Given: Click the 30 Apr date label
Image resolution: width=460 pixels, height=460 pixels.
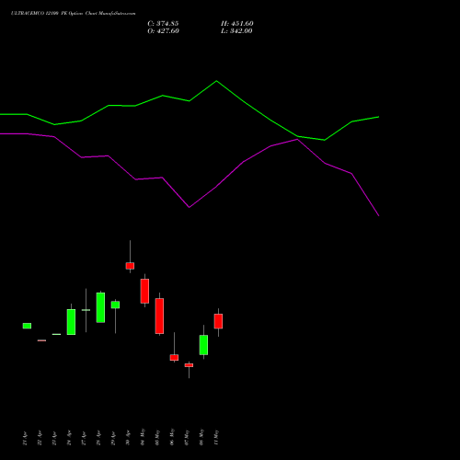Looking at the screenshot, I should pos(128,438).
